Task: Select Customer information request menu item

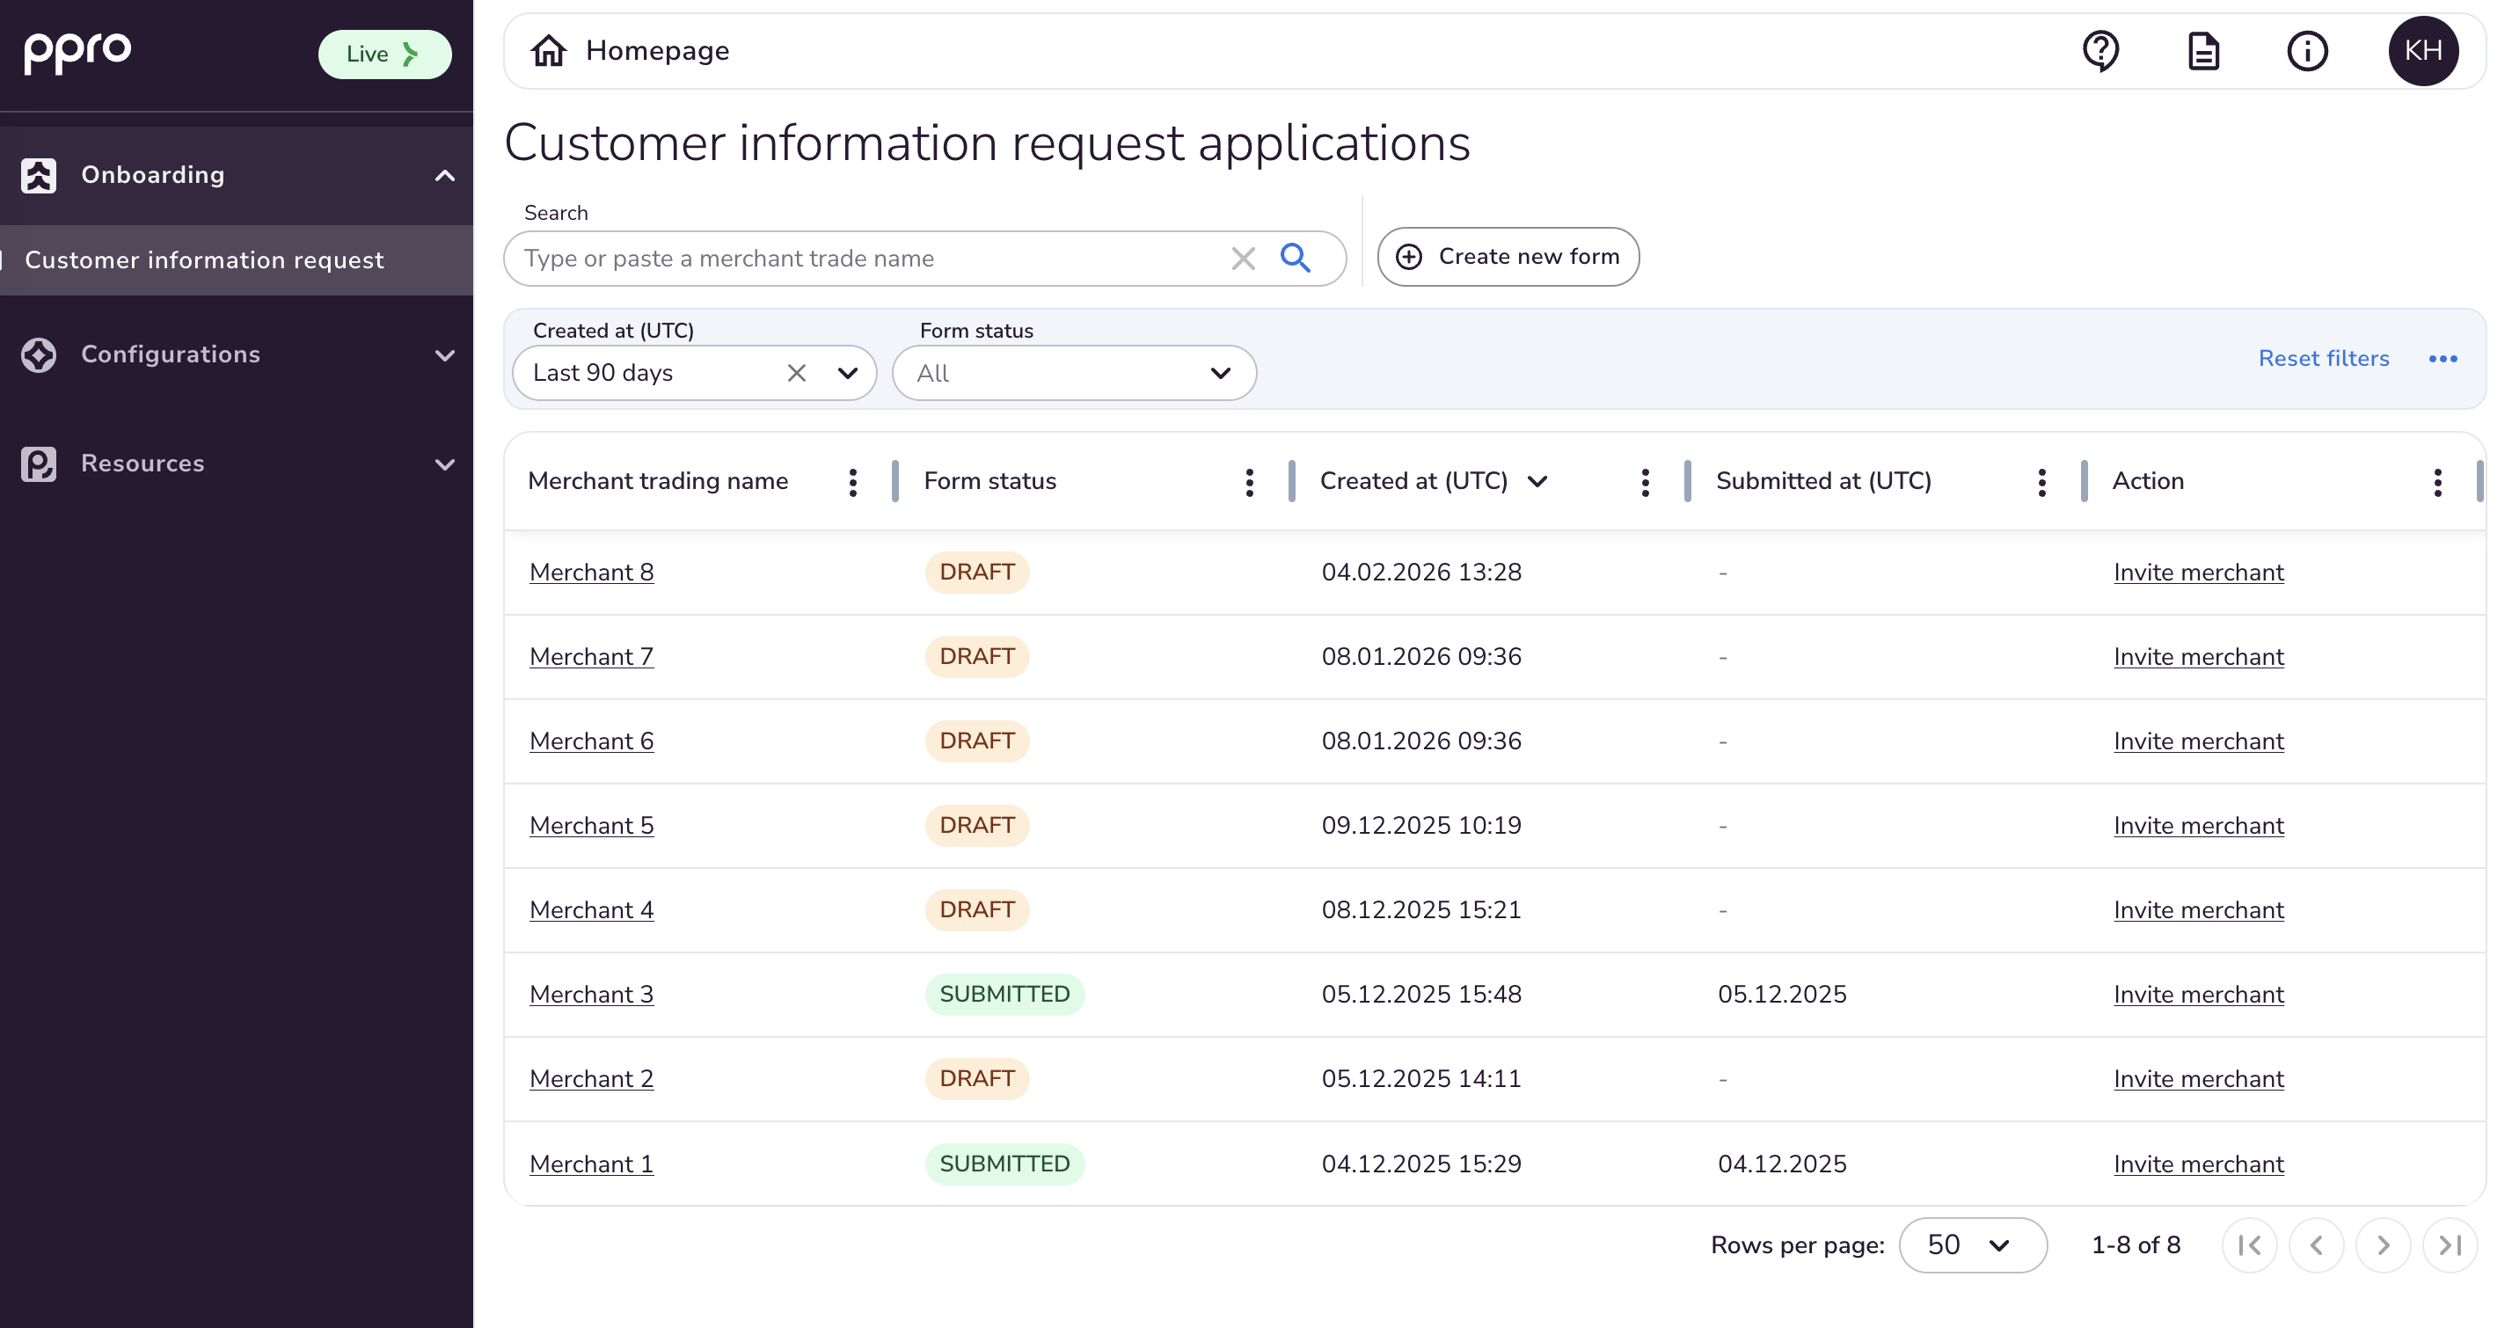Action: coord(205,260)
